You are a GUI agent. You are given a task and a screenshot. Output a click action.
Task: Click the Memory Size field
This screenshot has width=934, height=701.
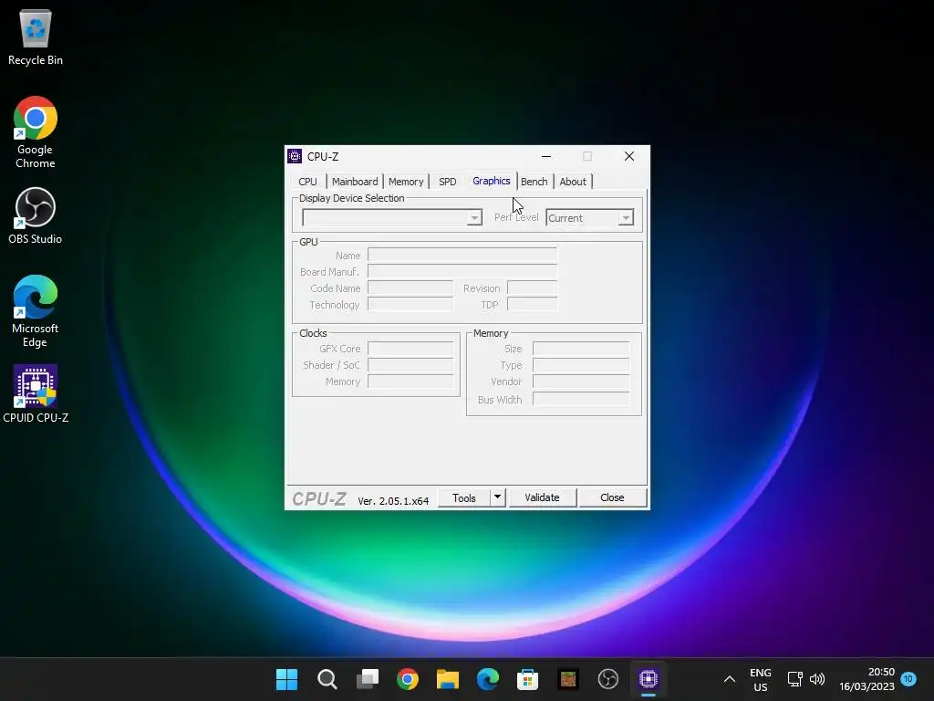581,349
